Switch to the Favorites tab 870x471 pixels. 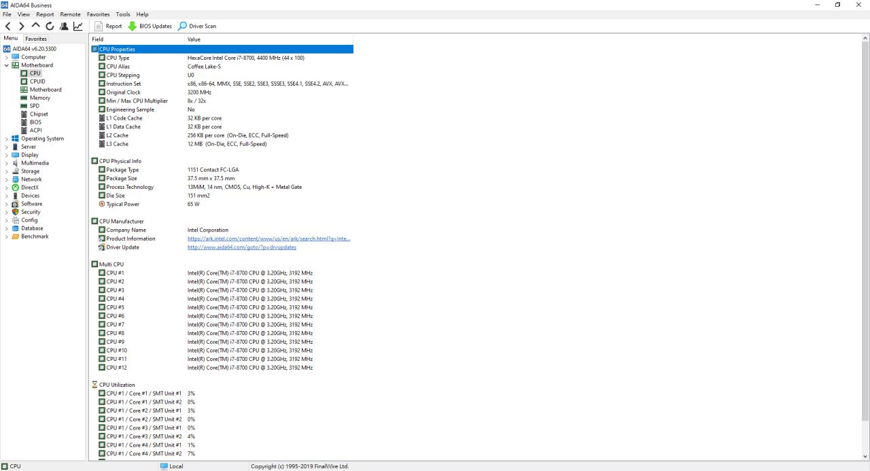(36, 39)
